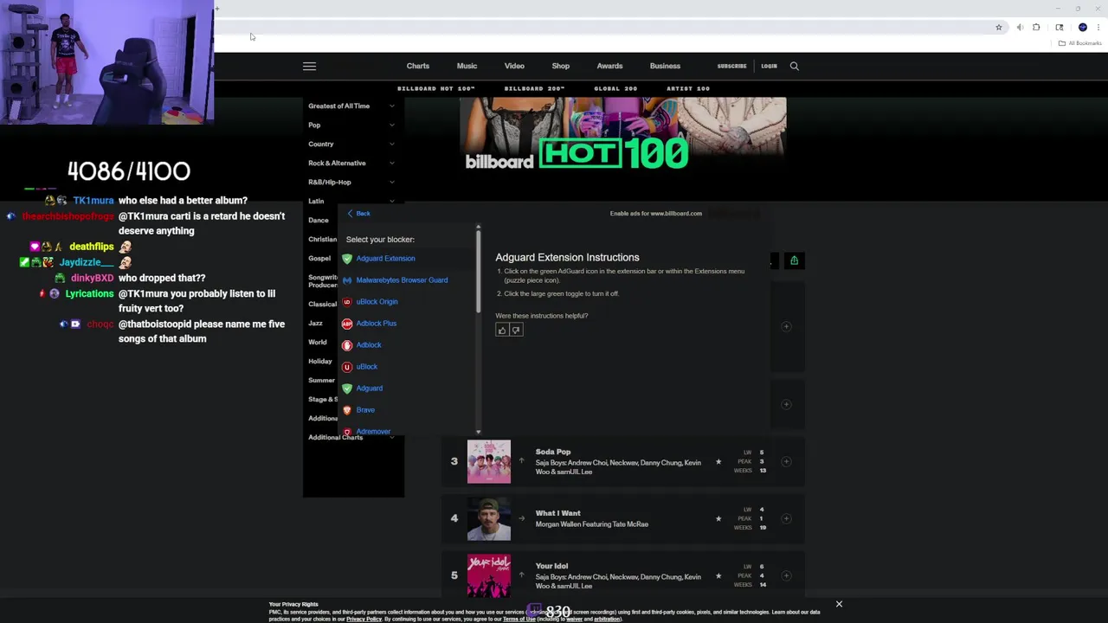The width and height of the screenshot is (1108, 623).
Task: Open the All Bookmarks folder
Action: pos(1080,43)
